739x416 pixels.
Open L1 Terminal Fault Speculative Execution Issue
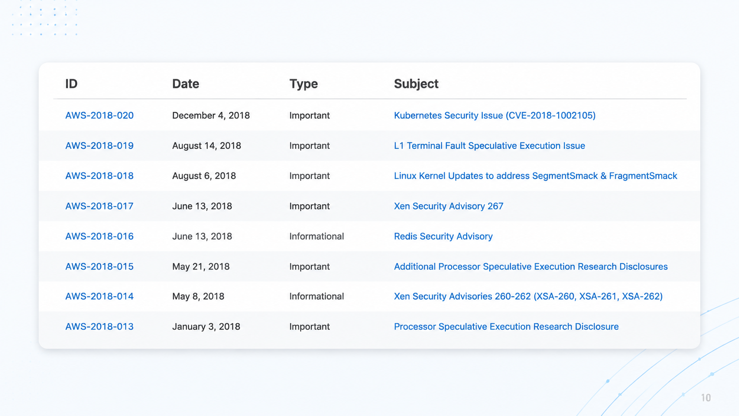click(x=489, y=145)
